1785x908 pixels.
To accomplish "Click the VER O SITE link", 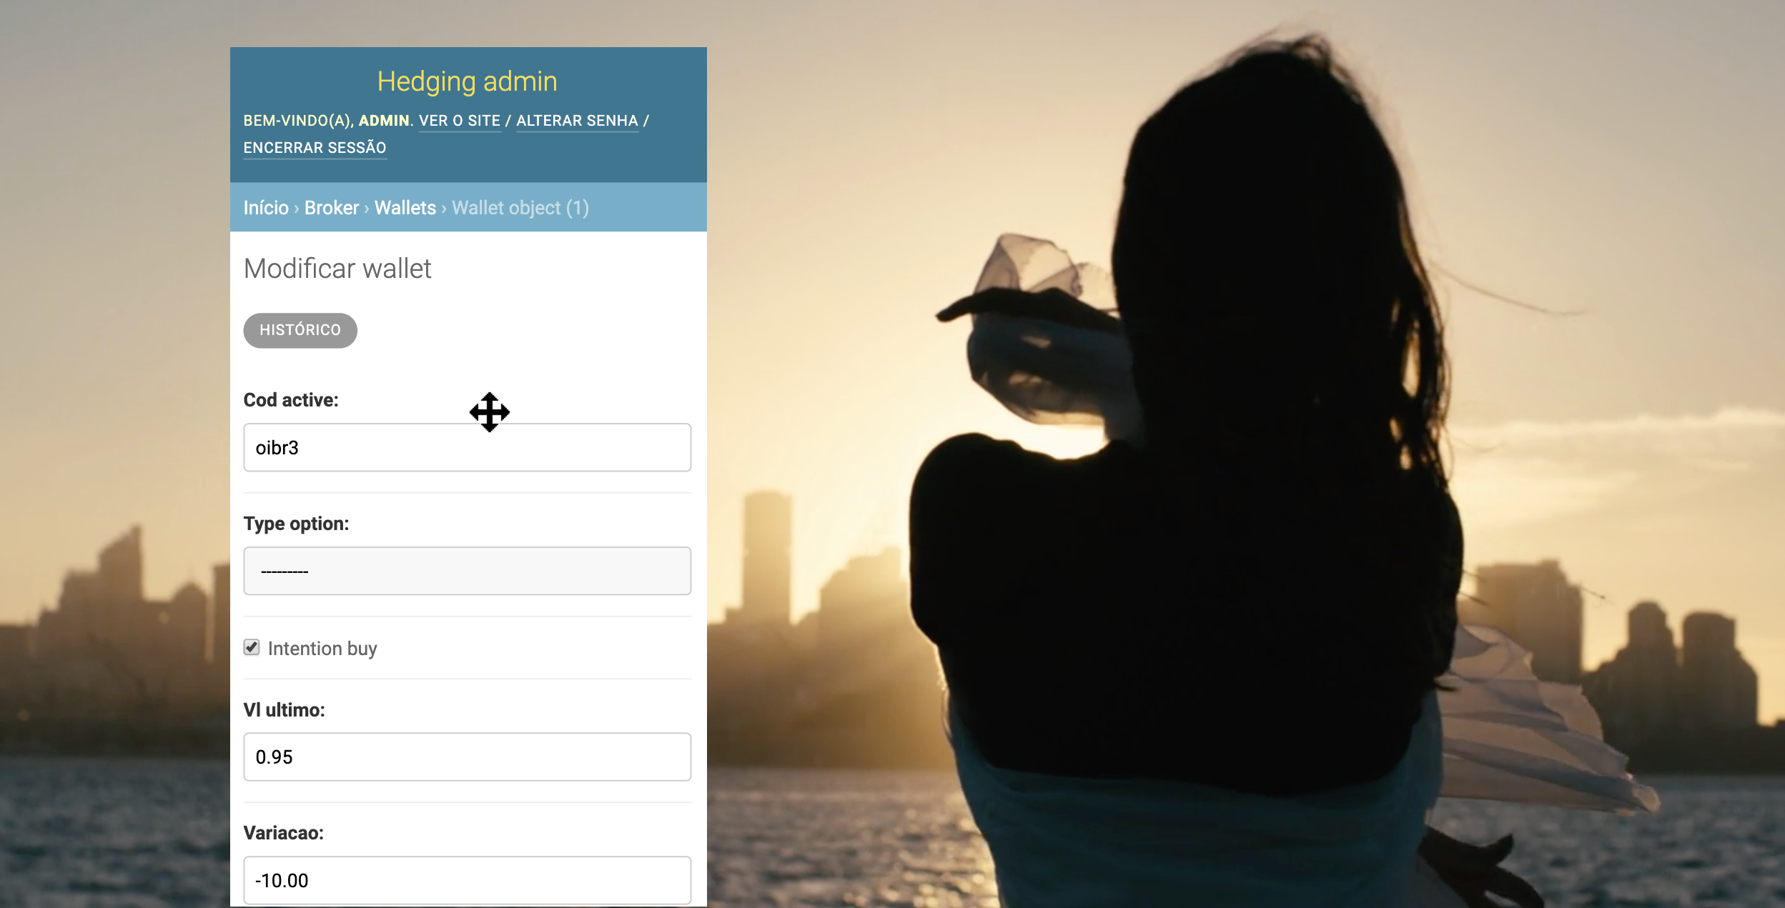I will [x=460, y=121].
